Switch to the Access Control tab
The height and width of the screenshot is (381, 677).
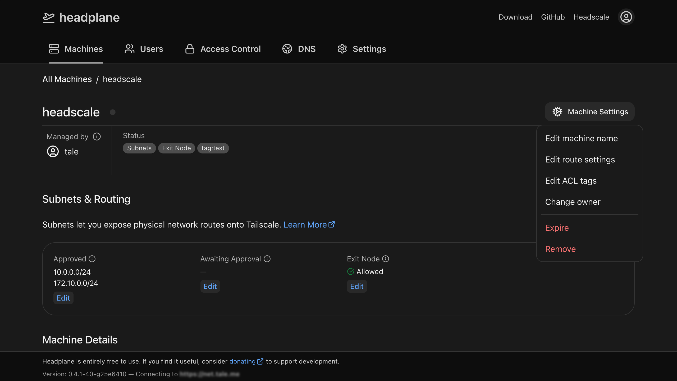(223, 49)
